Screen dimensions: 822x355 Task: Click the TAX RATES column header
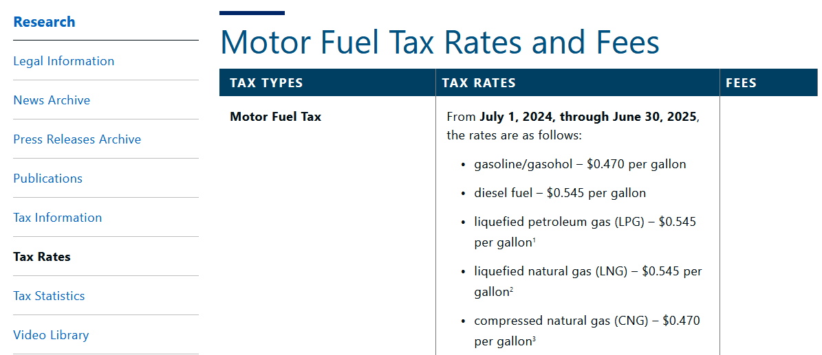click(479, 82)
